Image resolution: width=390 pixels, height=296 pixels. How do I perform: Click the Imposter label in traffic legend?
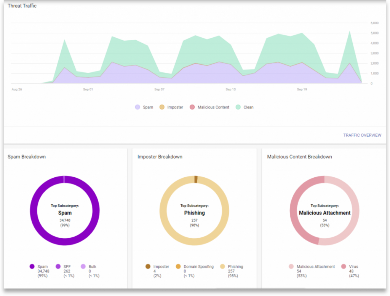coord(175,107)
